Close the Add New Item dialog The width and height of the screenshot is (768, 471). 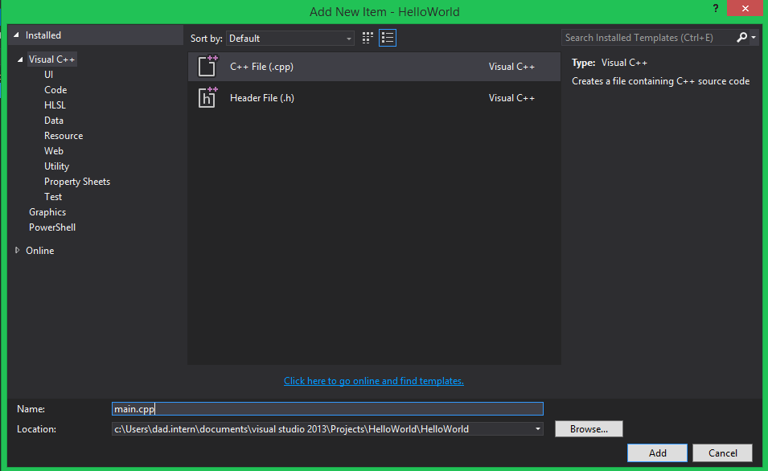745,8
